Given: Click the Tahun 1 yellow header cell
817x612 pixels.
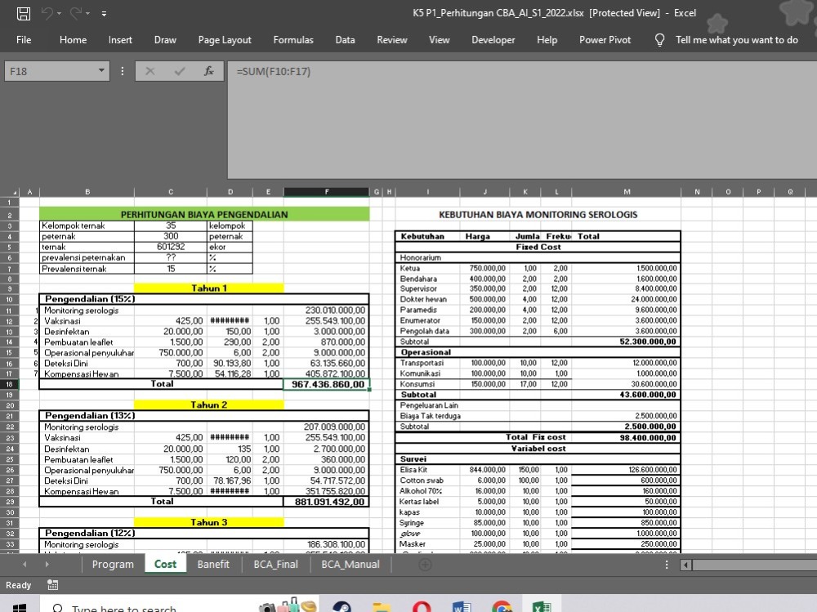Looking at the screenshot, I should coord(209,288).
